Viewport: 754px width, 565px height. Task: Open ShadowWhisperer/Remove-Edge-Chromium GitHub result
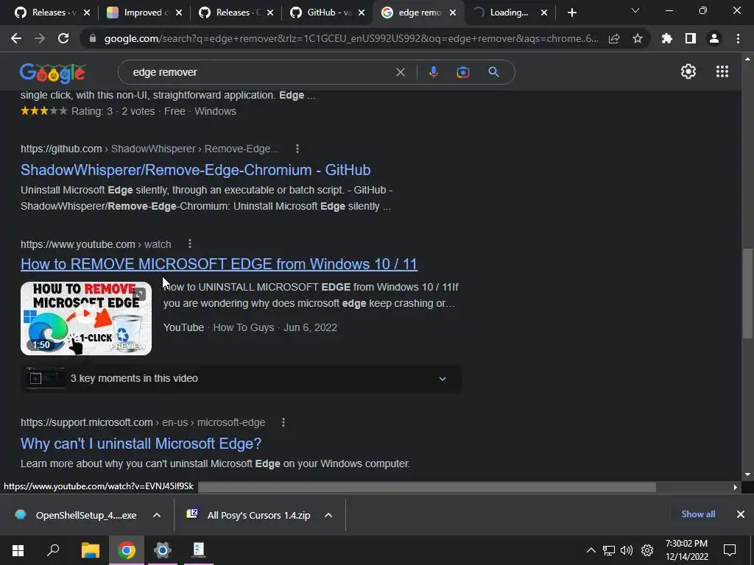point(196,170)
